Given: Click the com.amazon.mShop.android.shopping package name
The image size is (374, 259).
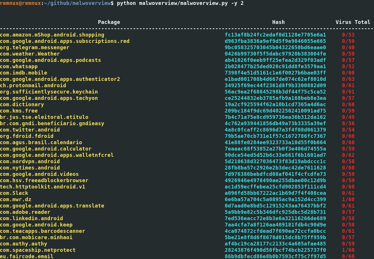Looking at the screenshot, I should point(52,35).
